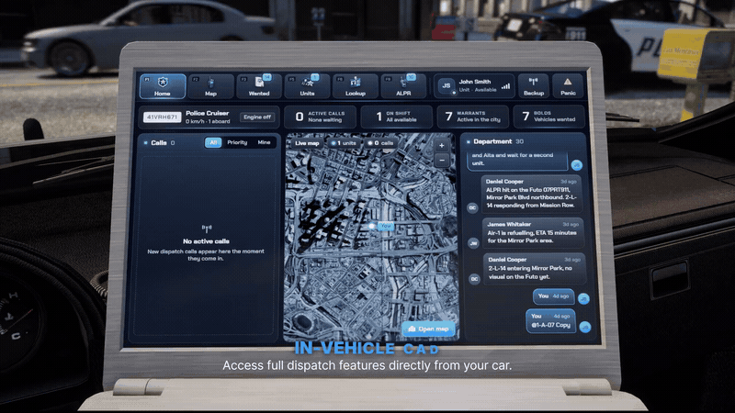Open Daniel Cooper's entering Mirror Park message
Viewport: 735px width, 413px height.
coord(534,268)
